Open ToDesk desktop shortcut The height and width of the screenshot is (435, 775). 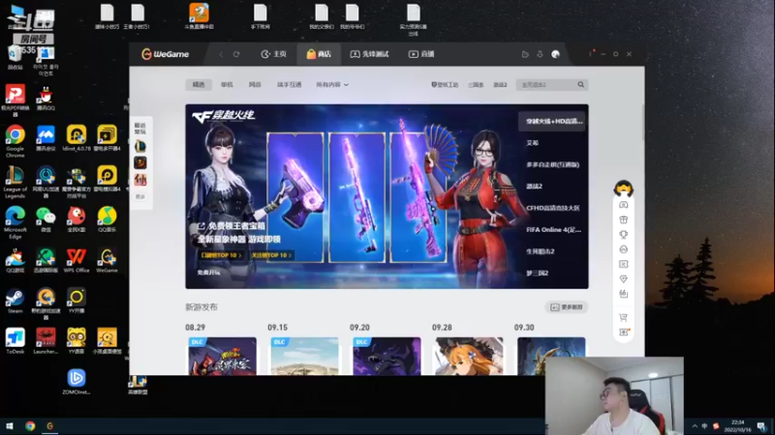15,341
